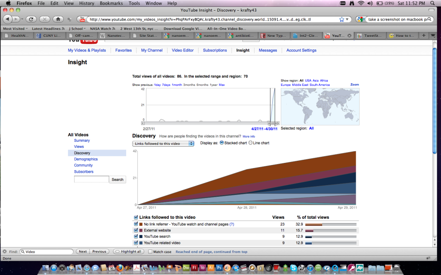Click the browser Back arrow button
441x275 pixels.
(7, 19)
